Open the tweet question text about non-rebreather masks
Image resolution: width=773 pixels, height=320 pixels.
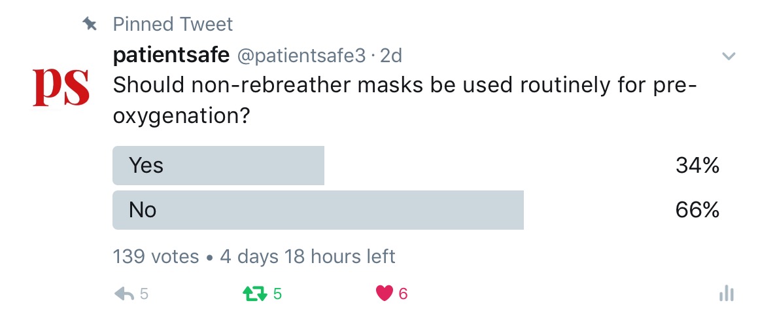pyautogui.click(x=404, y=101)
